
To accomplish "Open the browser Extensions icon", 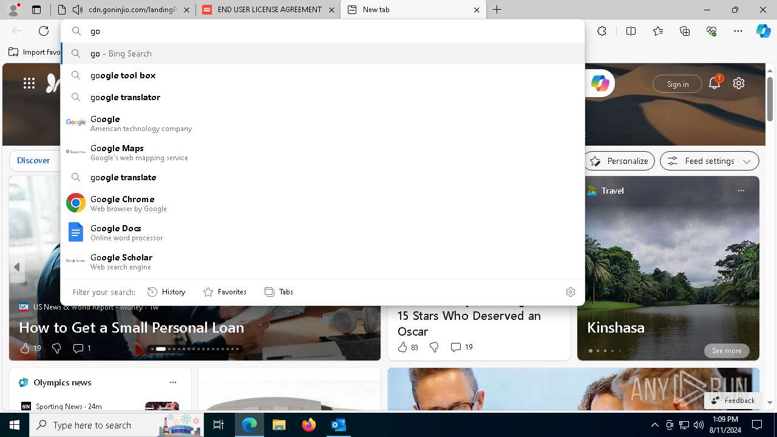I will (602, 31).
